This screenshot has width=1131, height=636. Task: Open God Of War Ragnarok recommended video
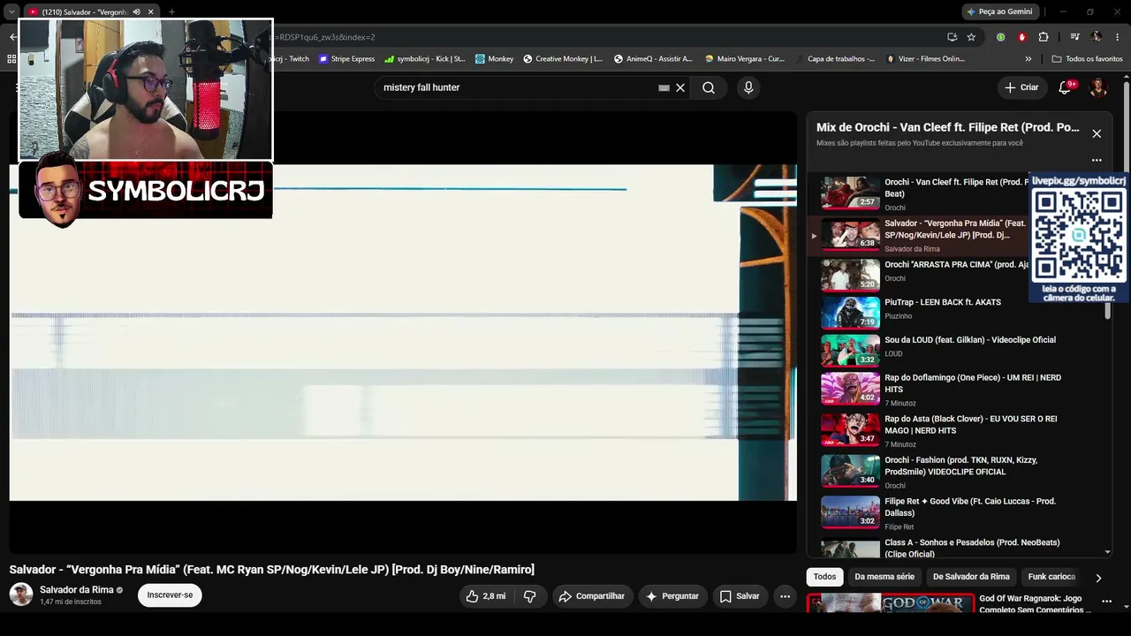pyautogui.click(x=890, y=603)
